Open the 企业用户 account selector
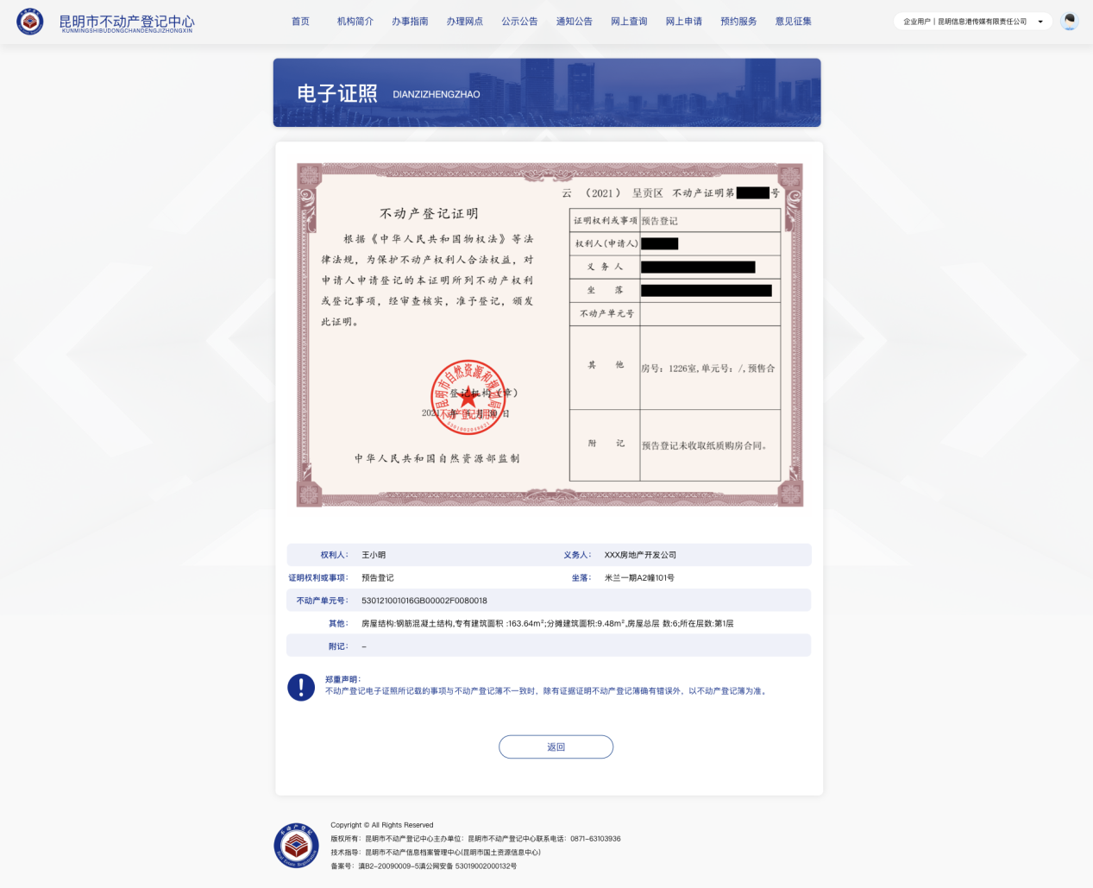The width and height of the screenshot is (1093, 888). [964, 22]
